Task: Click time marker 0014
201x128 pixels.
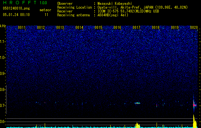Action: 79,28
